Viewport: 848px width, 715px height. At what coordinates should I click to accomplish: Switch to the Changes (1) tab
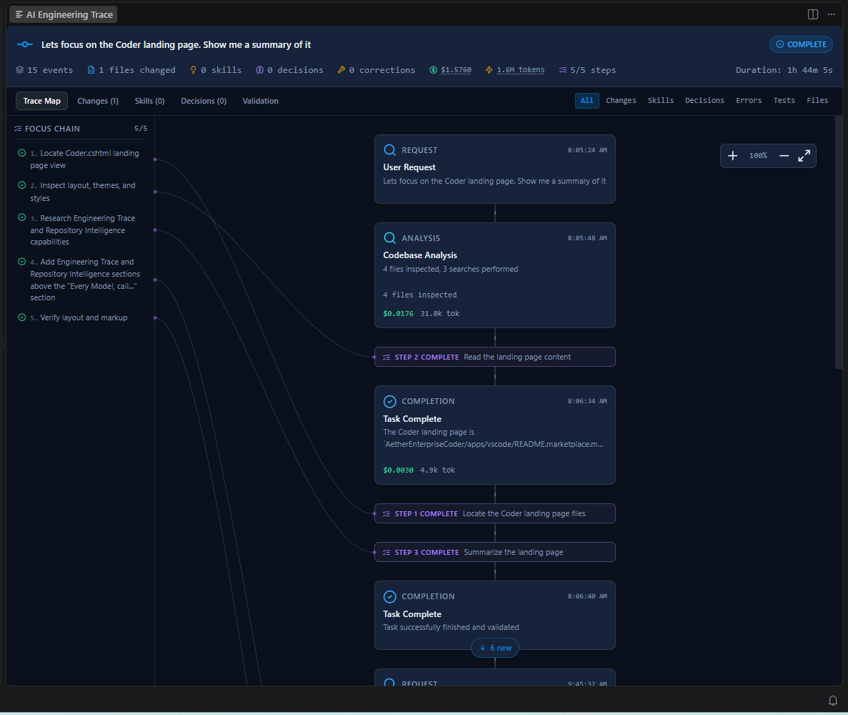(x=98, y=101)
